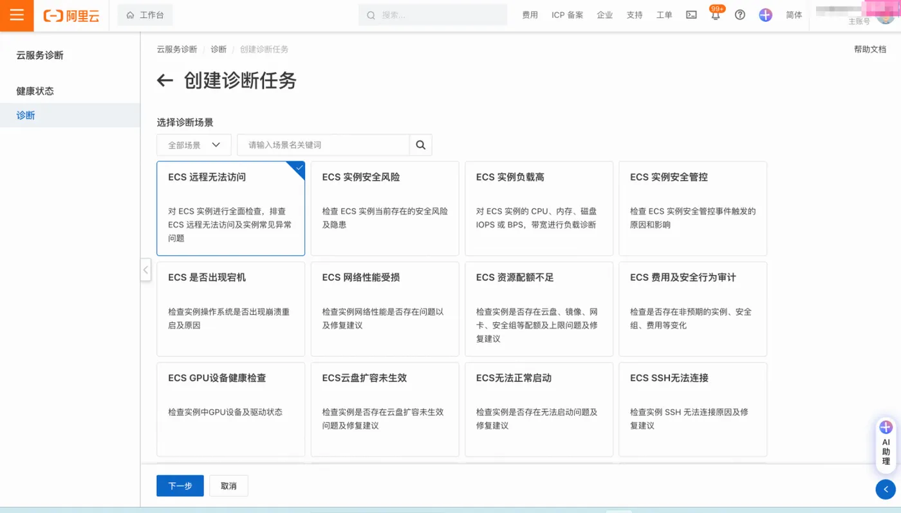Viewport: 901px width, 513px height.
Task: Open the 企业 menu
Action: pyautogui.click(x=604, y=15)
